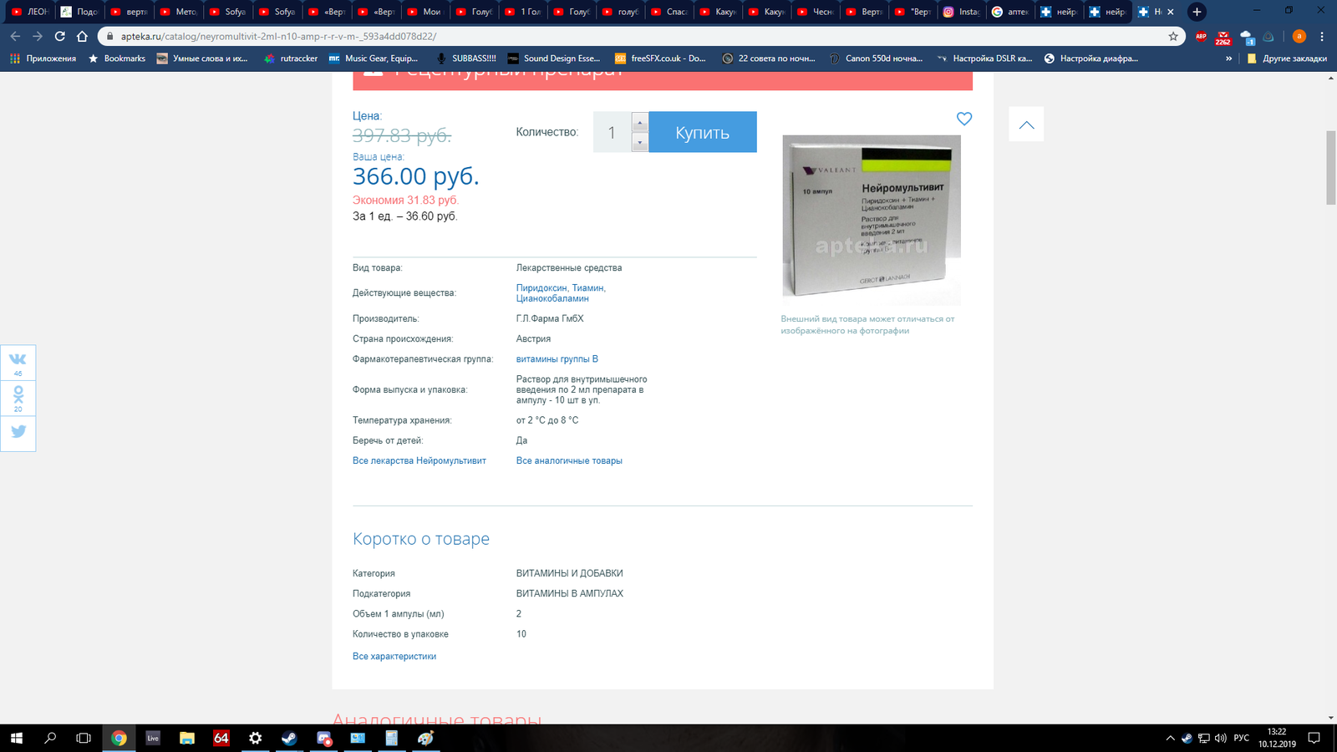The width and height of the screenshot is (1337, 752).
Task: Open Все аналогичные товары link
Action: pos(569,461)
